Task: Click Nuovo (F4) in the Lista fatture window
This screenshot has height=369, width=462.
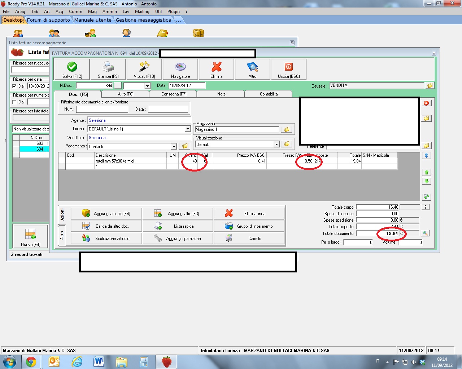Action: pos(30,236)
